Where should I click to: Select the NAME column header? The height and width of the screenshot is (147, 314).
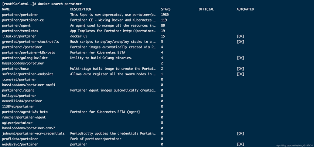tap(6, 9)
